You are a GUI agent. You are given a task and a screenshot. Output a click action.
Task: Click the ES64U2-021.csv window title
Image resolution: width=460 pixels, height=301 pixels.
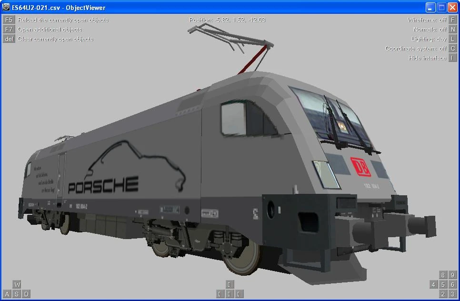[x=59, y=8]
